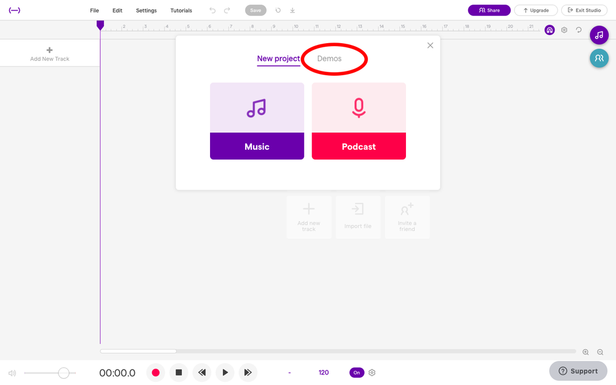
Task: Select the Music project type
Action: point(257,121)
